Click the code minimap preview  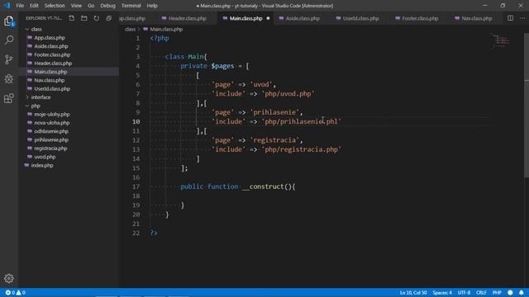501,40
